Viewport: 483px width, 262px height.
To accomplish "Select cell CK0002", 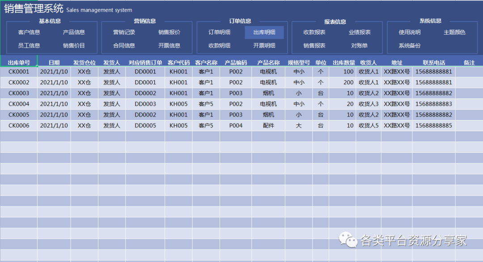I will [19, 82].
